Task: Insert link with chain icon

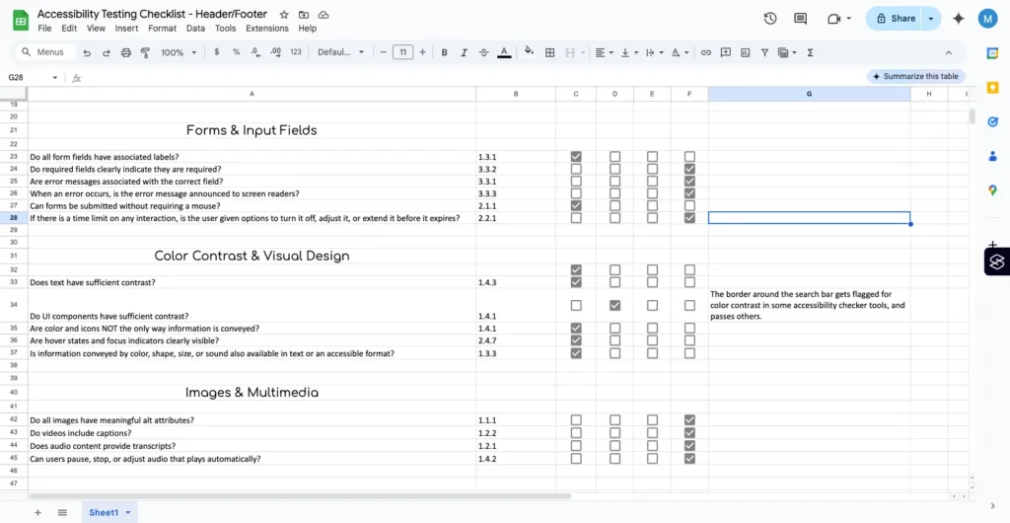Action: 706,53
